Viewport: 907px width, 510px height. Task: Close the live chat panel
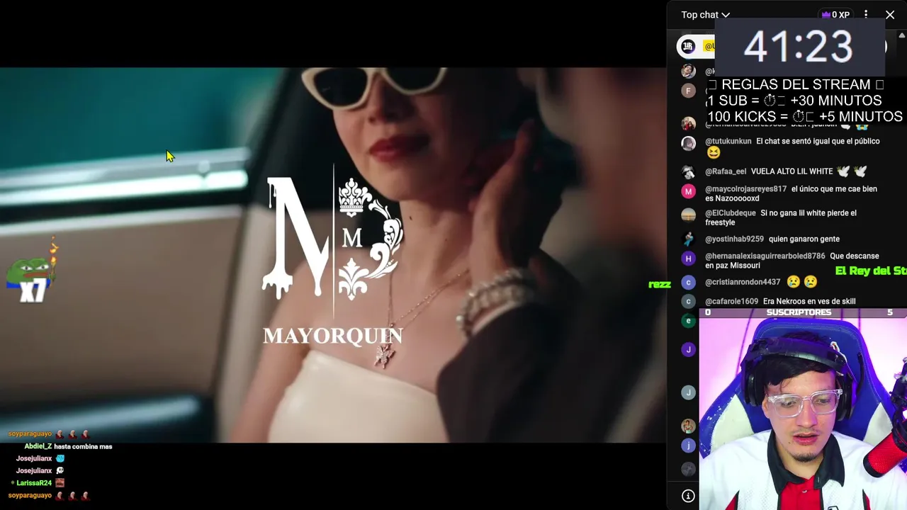click(890, 15)
